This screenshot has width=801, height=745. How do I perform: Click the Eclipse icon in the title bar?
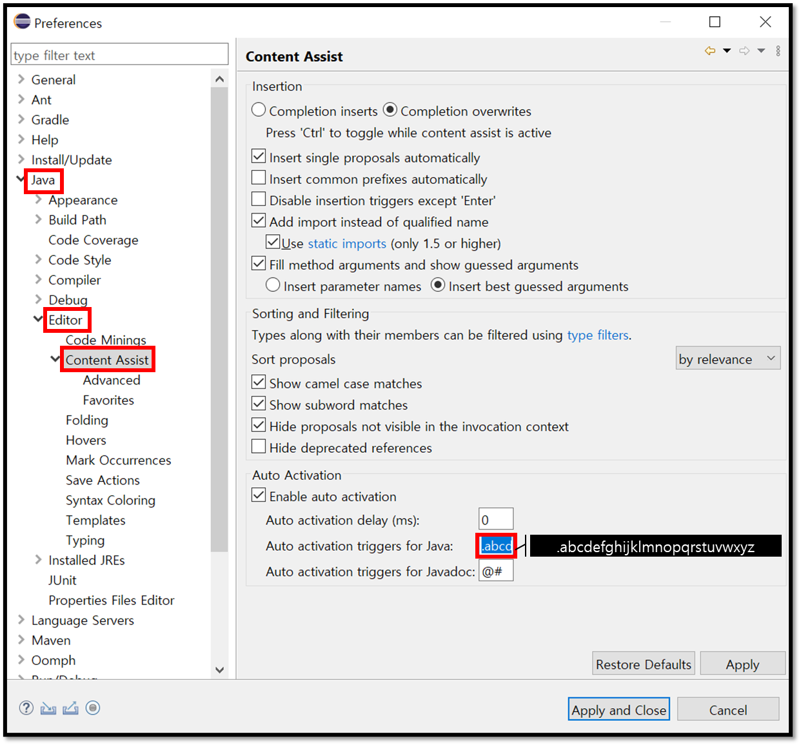click(22, 22)
